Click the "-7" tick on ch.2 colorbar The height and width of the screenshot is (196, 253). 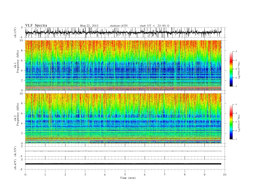tap(236, 139)
